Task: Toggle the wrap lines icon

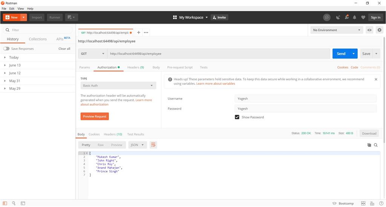Action: click(153, 145)
